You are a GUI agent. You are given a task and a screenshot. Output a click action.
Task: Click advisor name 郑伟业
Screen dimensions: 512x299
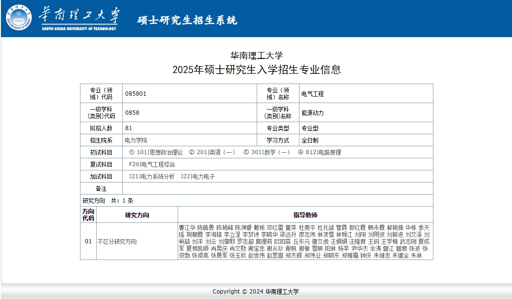click(313, 256)
